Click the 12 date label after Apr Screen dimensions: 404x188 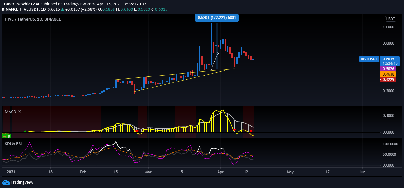(x=246, y=172)
